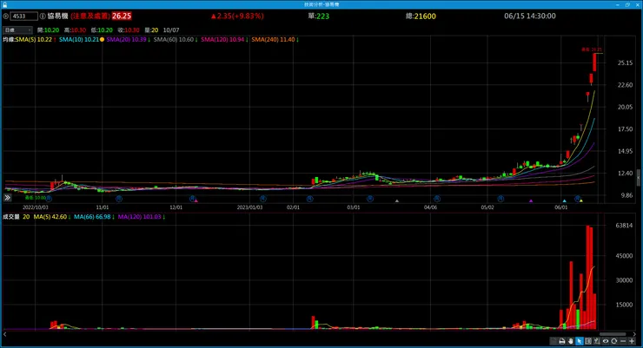
Task: Click the total volume 21600 value
Action: [x=425, y=16]
